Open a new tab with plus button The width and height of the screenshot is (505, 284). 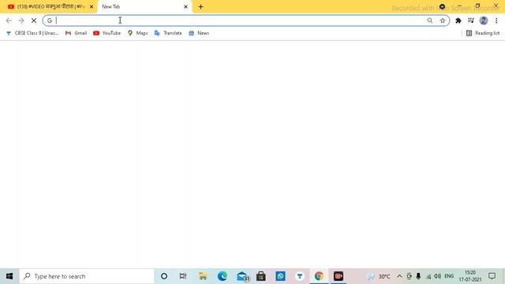[200, 6]
